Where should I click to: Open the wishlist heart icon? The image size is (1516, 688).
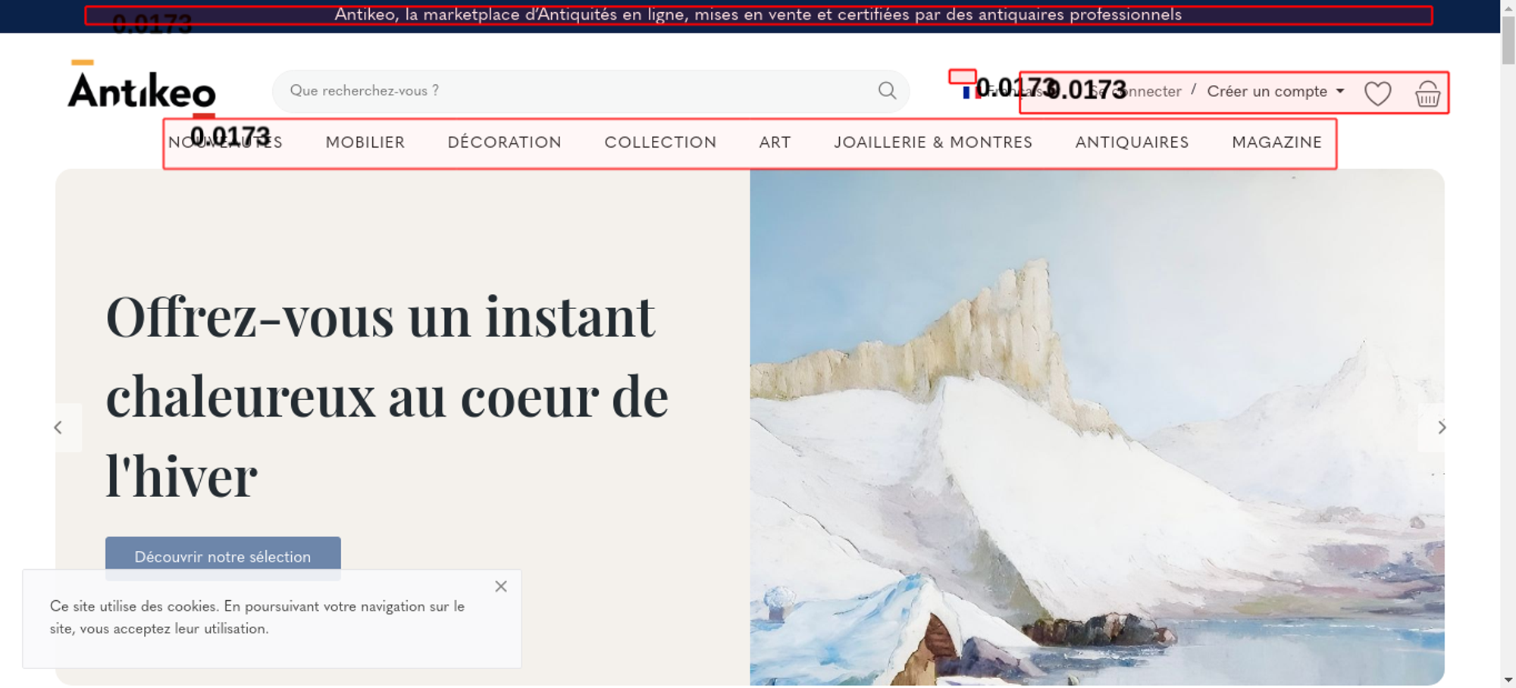pyautogui.click(x=1377, y=93)
